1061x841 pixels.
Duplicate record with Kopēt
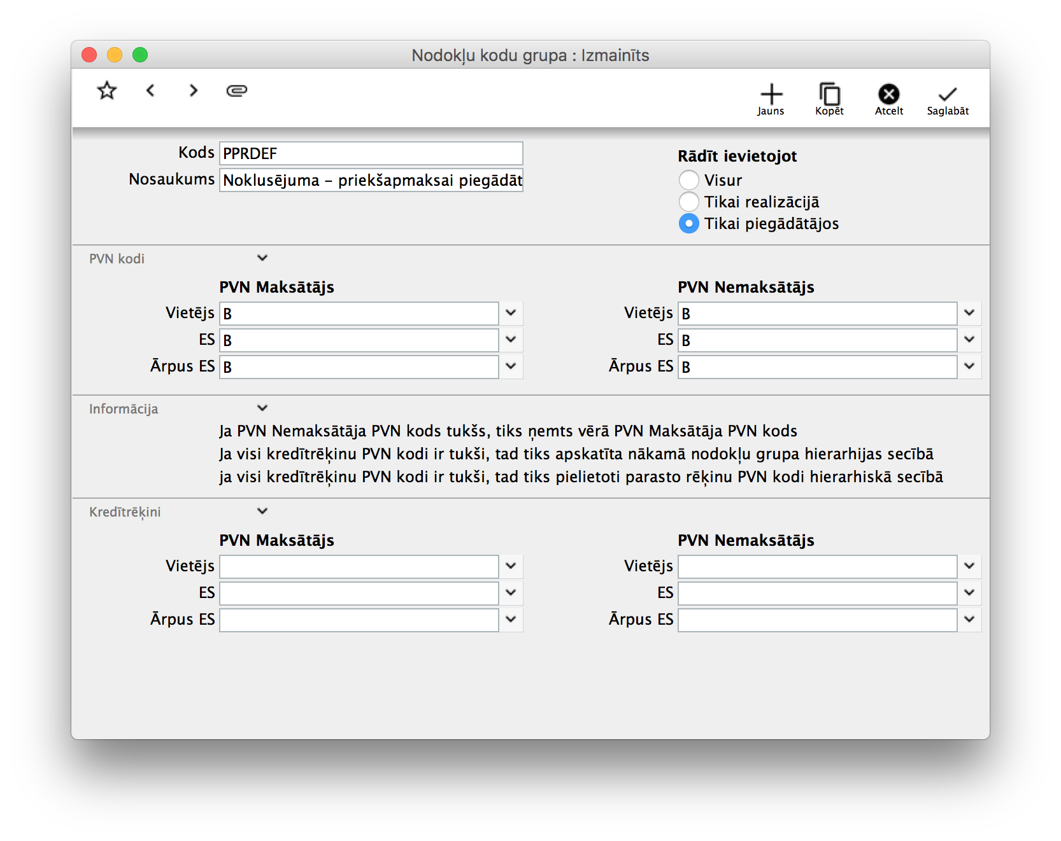(x=829, y=100)
